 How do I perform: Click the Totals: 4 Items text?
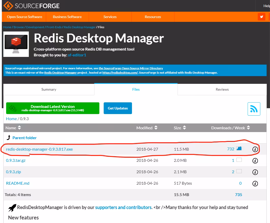(18, 195)
